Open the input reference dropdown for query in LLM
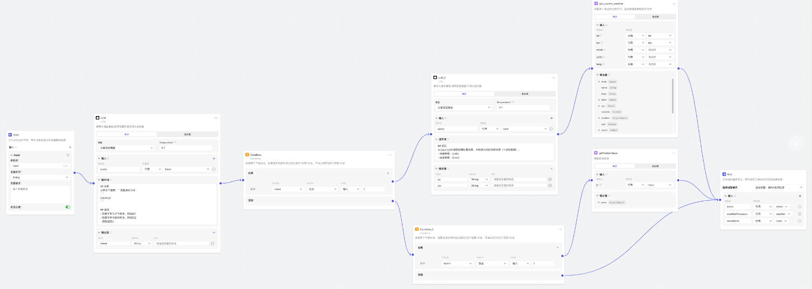 pos(153,169)
